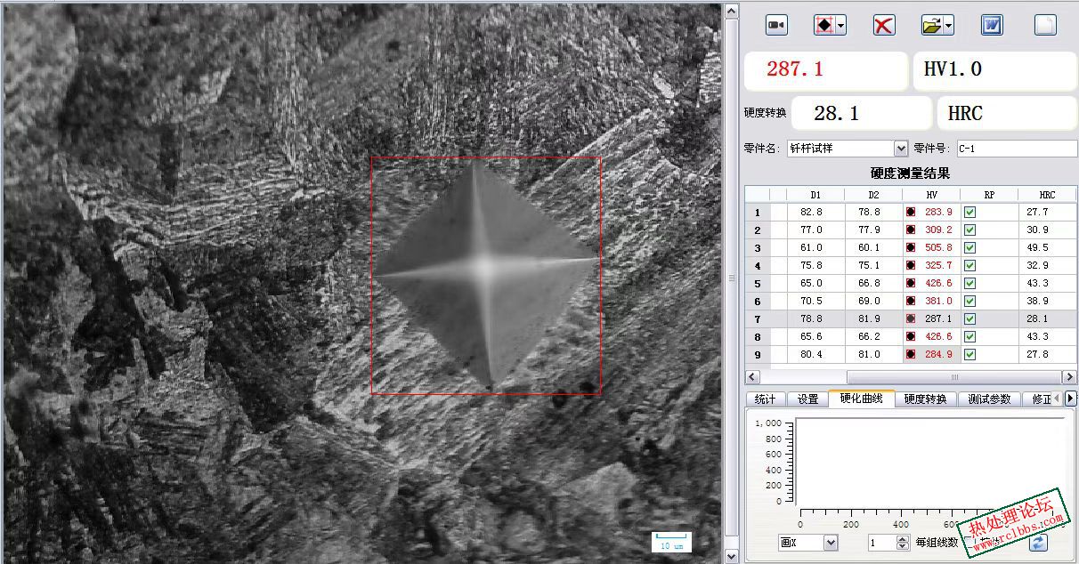Toggle the RP checkbox in row 2
Viewport: 1079px width, 564px height.
click(970, 230)
